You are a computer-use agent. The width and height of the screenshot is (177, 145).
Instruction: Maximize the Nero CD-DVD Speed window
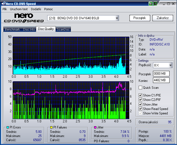pos(168,4)
